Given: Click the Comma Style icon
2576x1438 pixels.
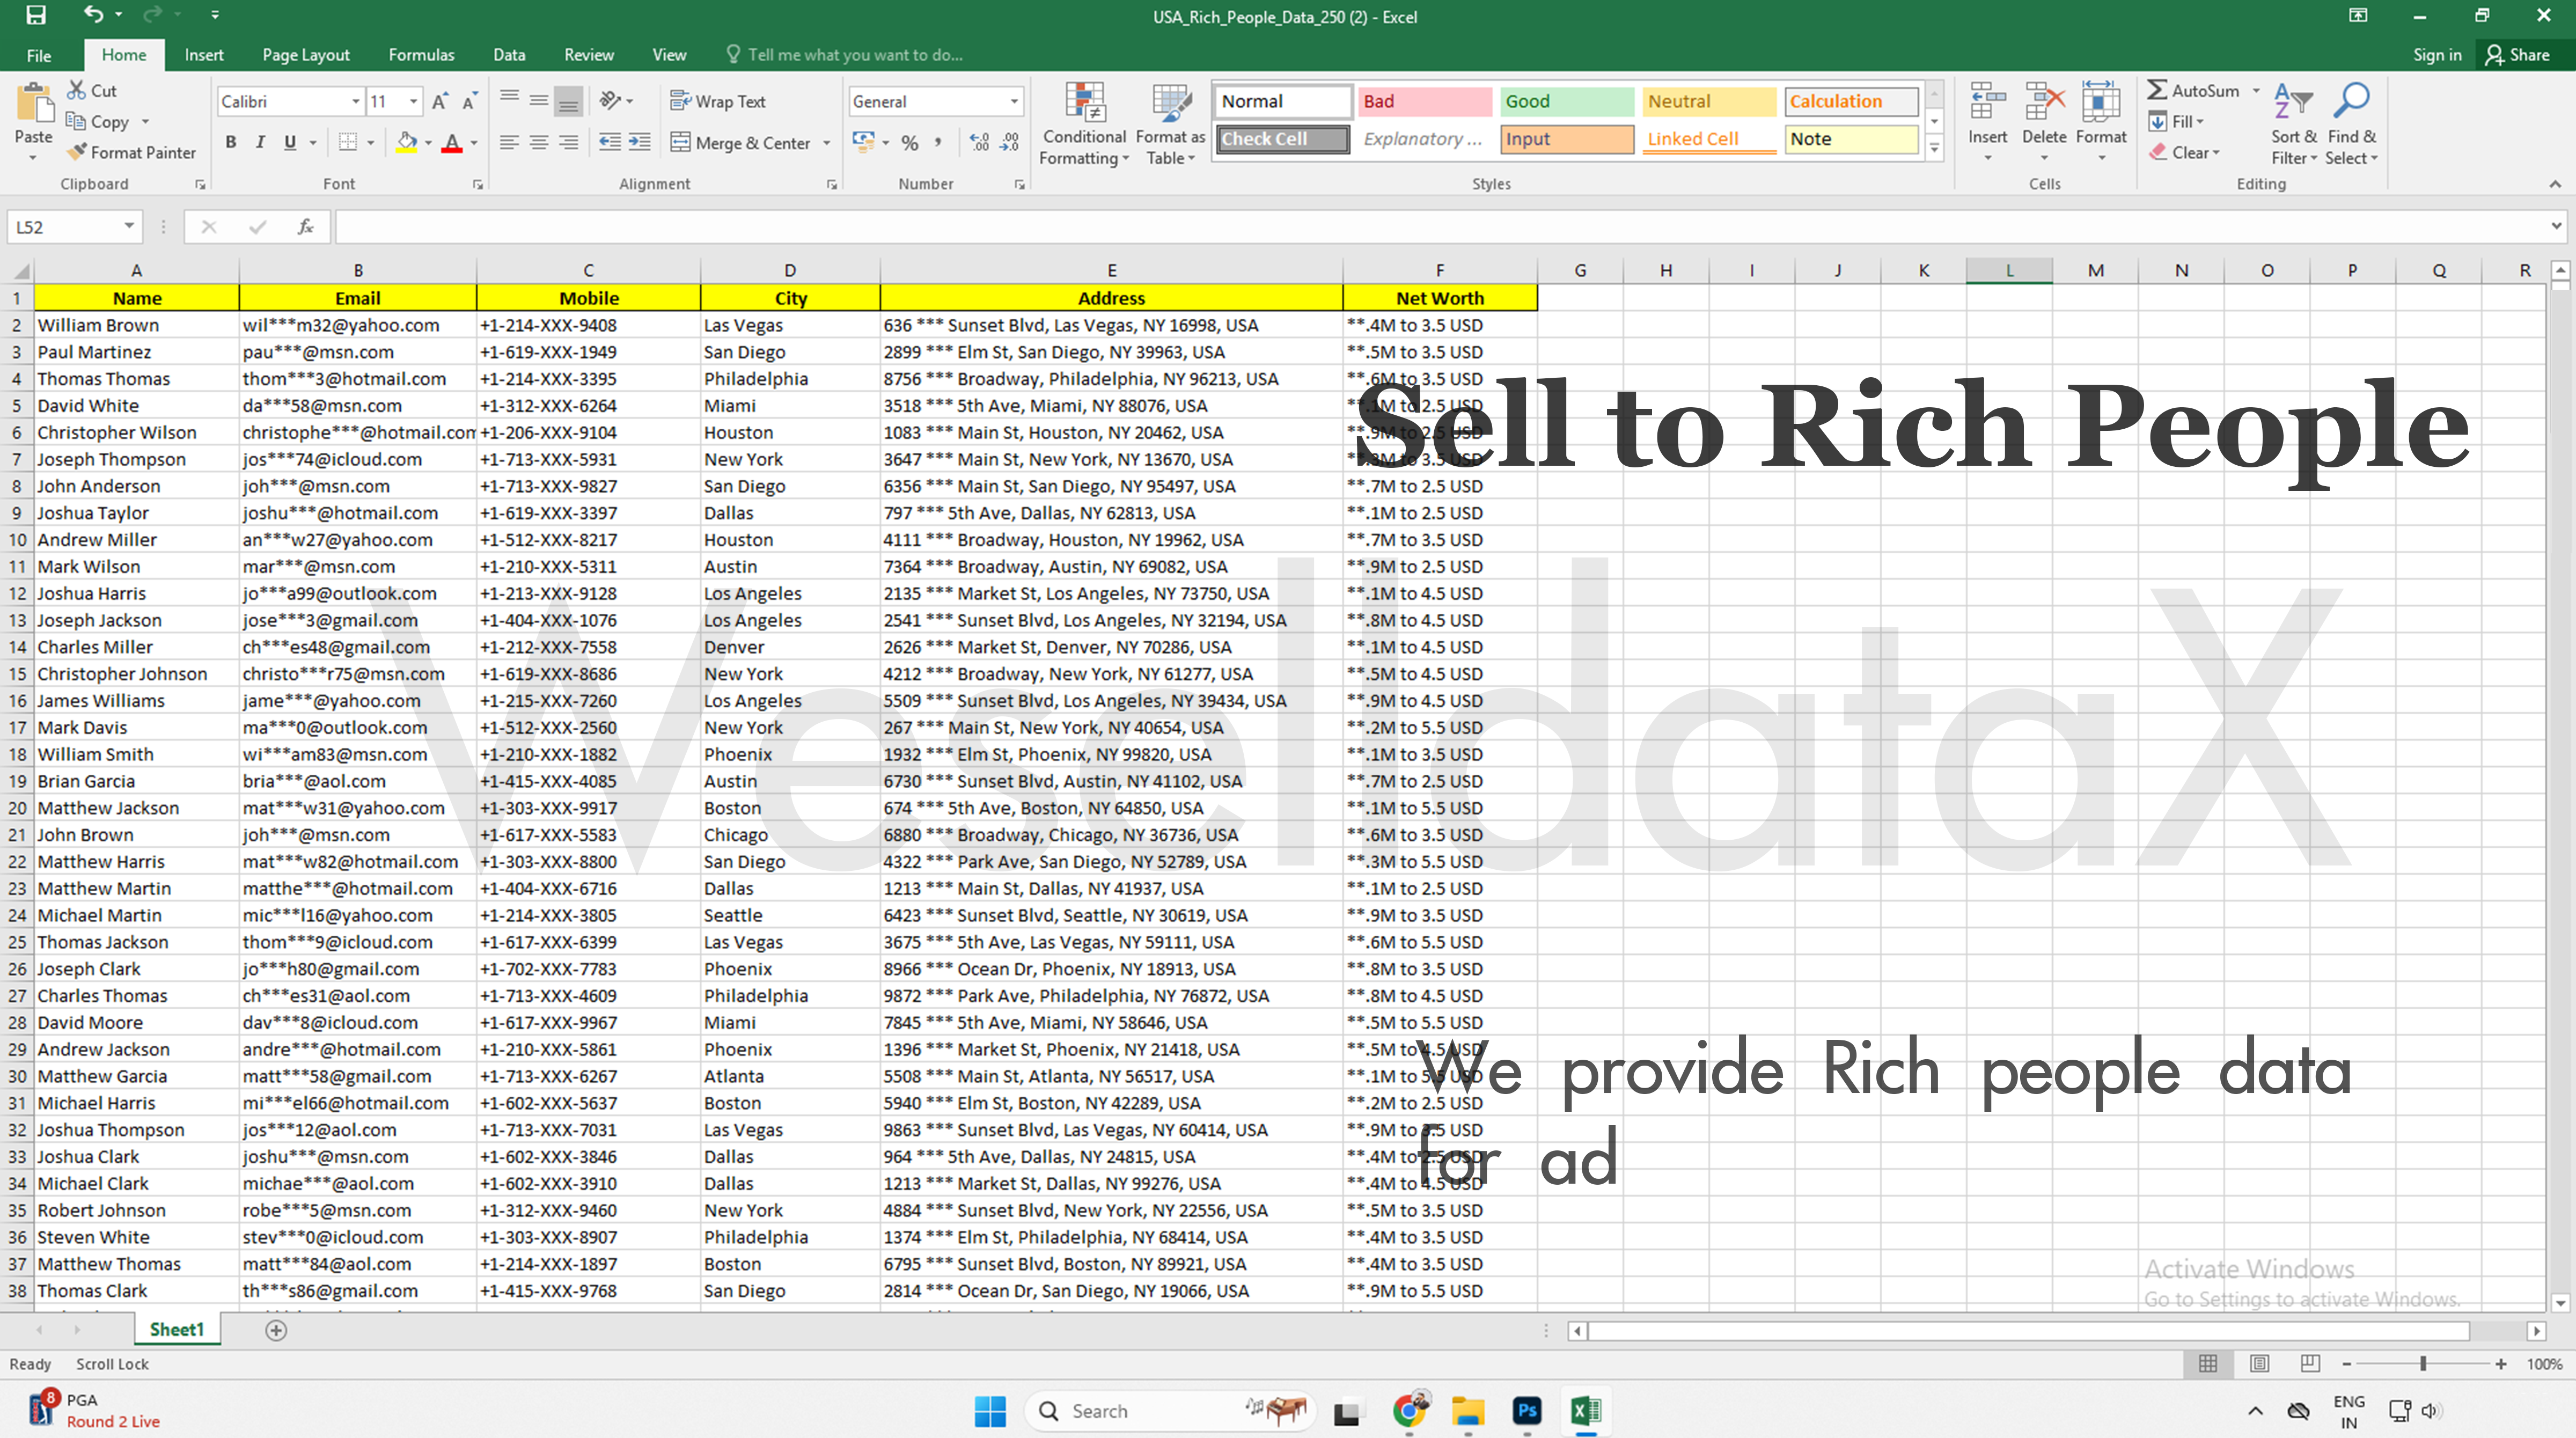Looking at the screenshot, I should point(938,142).
